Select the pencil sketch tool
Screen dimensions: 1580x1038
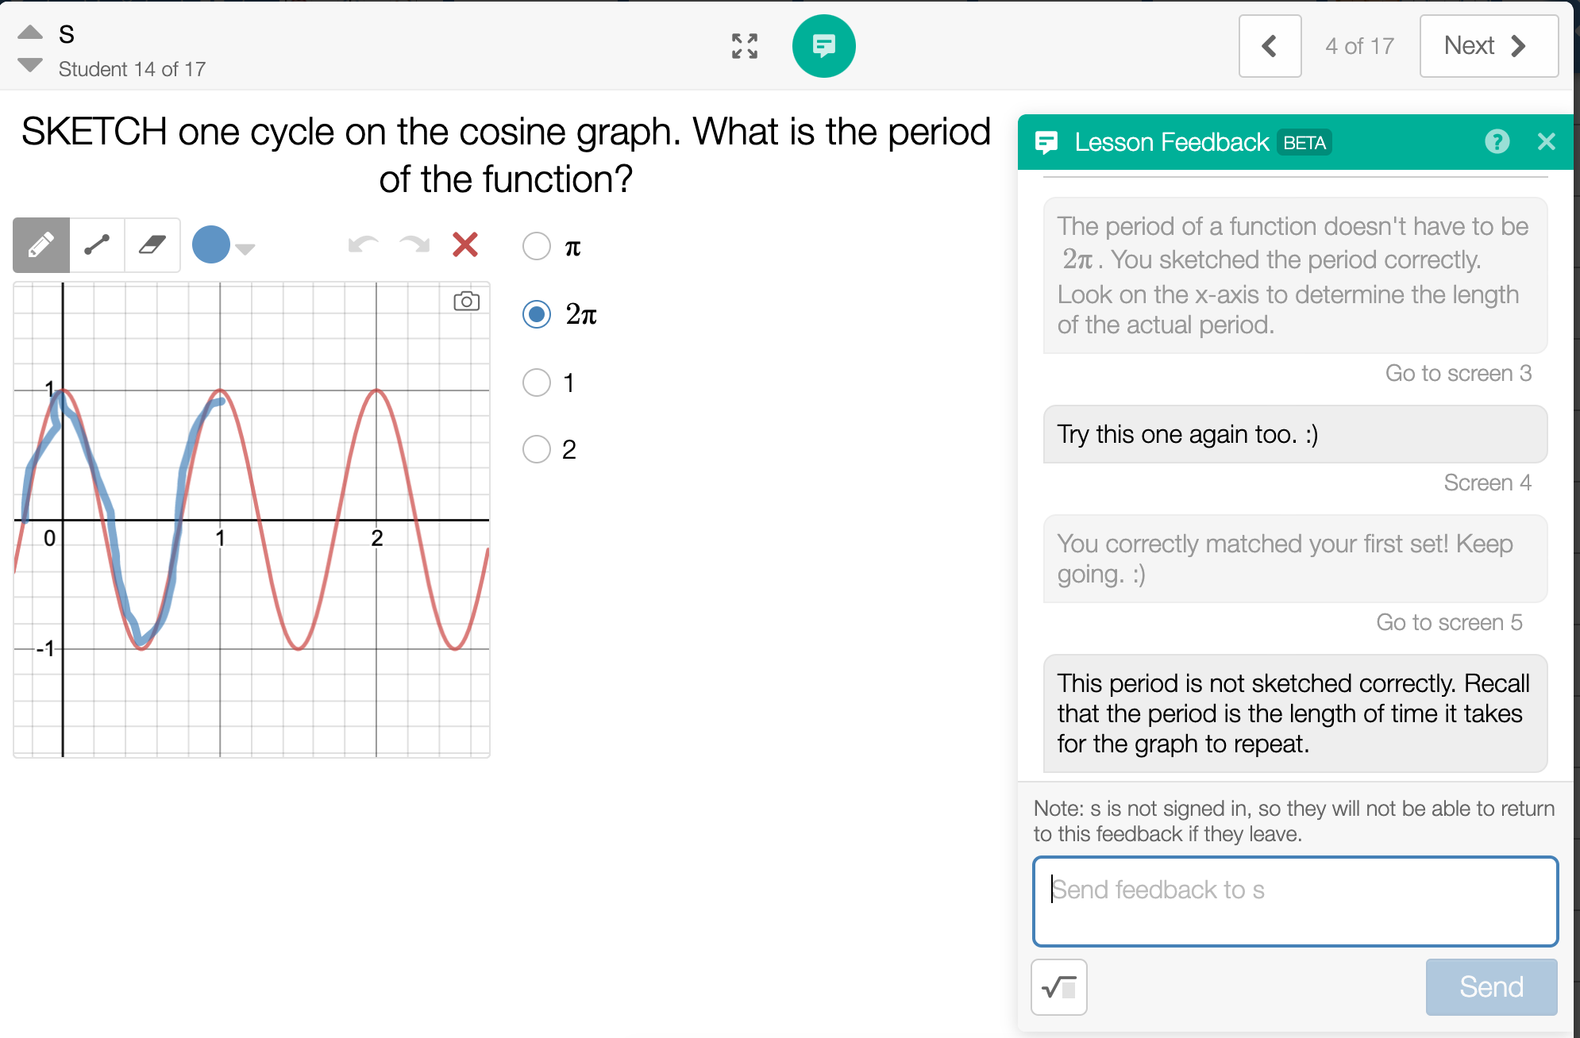[x=41, y=245]
